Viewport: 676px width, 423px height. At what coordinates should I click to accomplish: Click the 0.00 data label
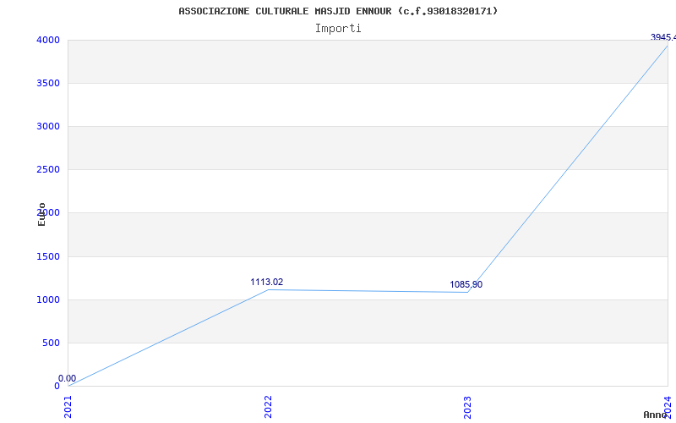click(x=68, y=378)
